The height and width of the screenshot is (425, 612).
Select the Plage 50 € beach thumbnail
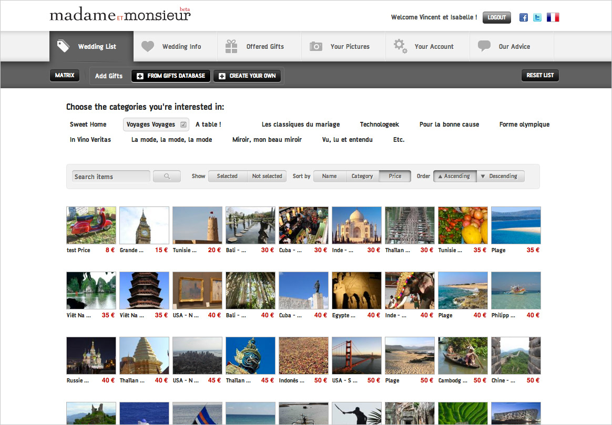410,356
